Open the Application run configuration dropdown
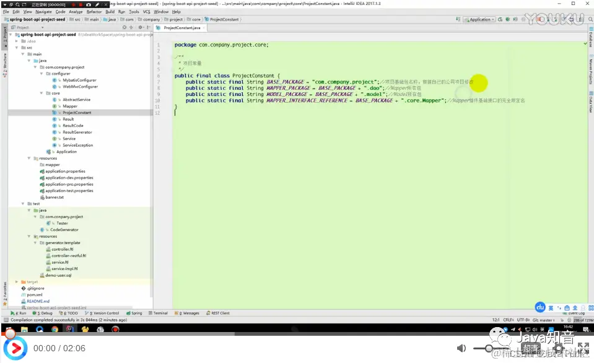This screenshot has width=594, height=363. (479, 19)
